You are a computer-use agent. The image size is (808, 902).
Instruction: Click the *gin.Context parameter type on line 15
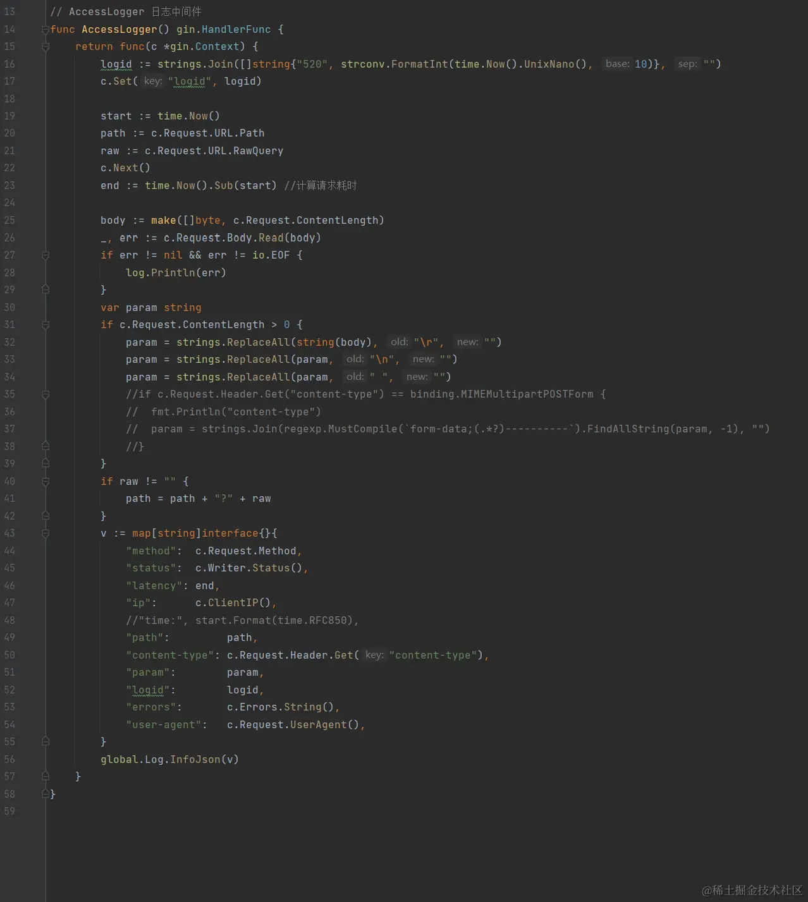click(201, 47)
